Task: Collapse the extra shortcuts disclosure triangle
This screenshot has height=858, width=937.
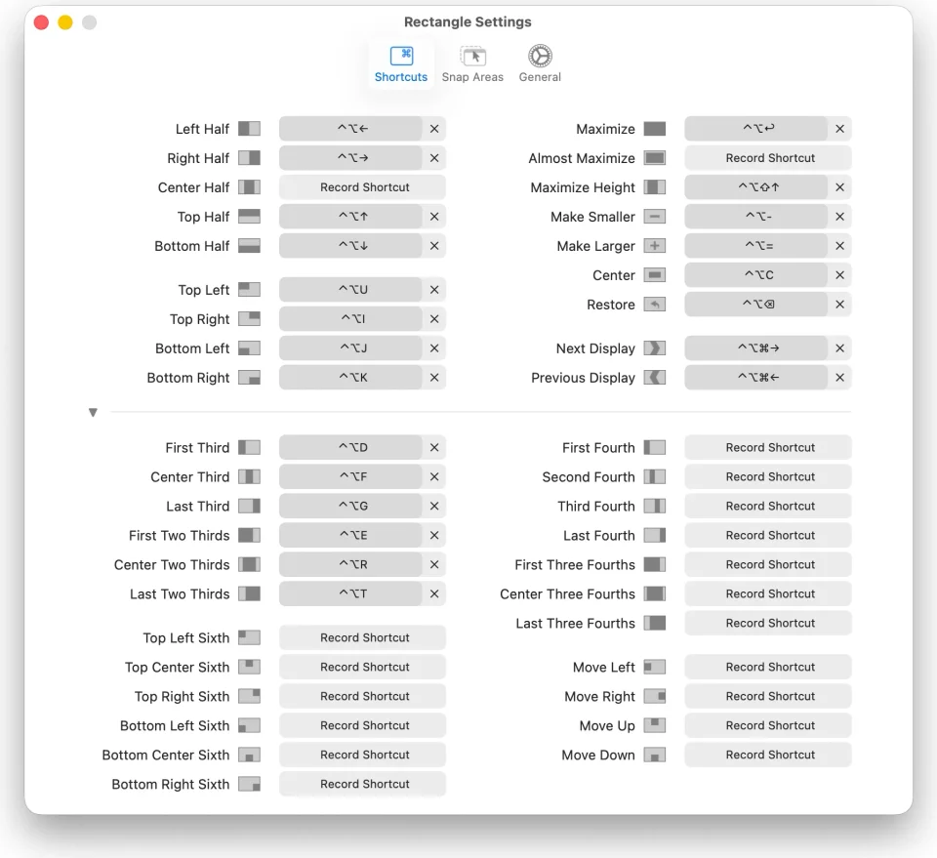Action: click(93, 412)
